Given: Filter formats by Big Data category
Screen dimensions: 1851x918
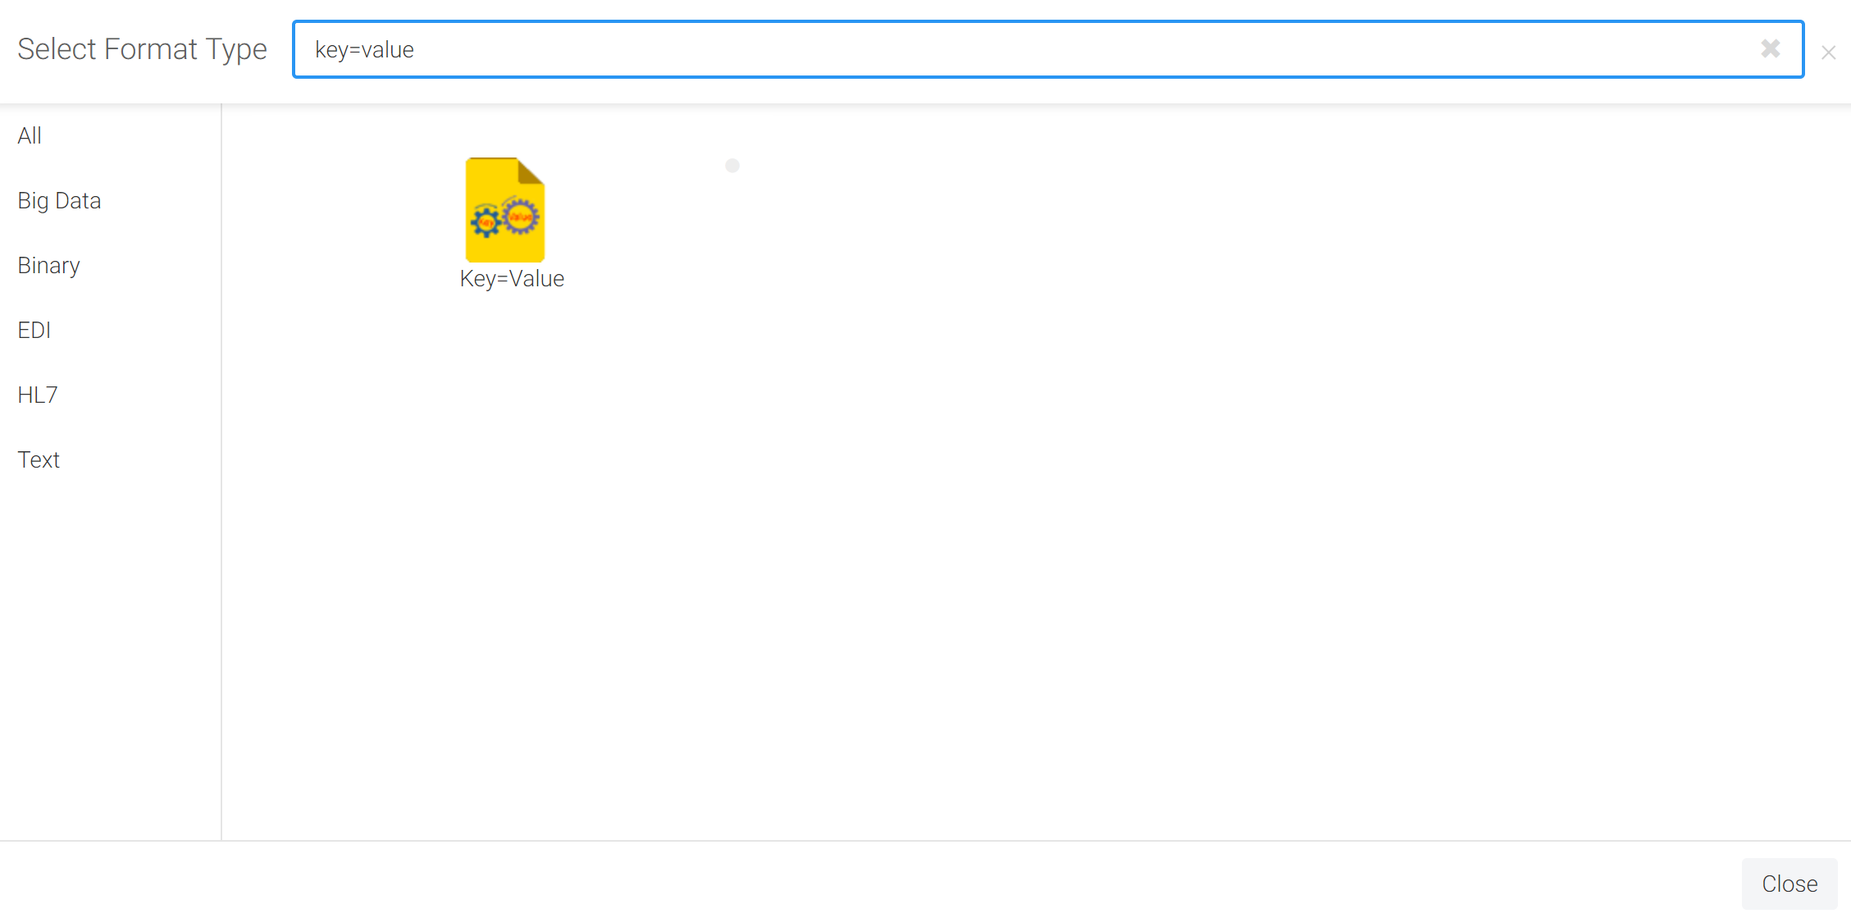Looking at the screenshot, I should click(59, 200).
